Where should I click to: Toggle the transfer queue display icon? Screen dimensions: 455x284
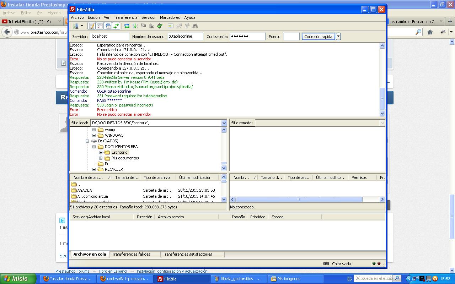click(116, 26)
